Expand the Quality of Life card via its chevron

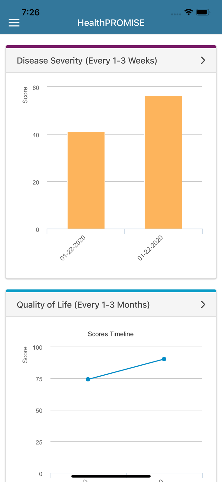pyautogui.click(x=203, y=305)
